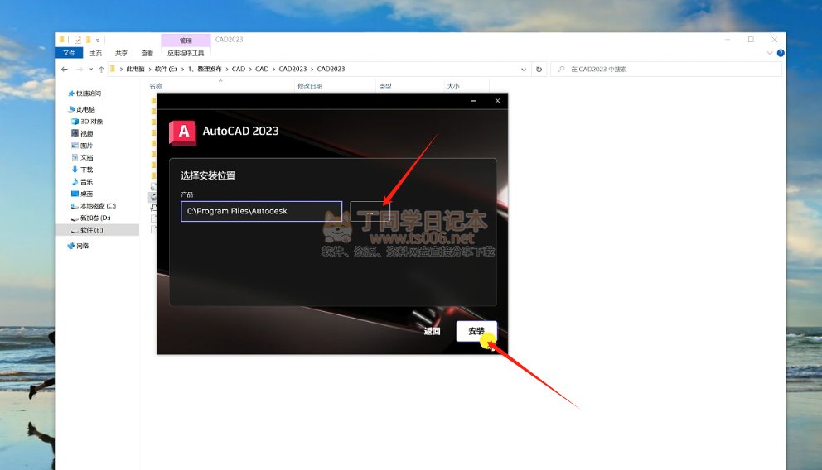Click the AutoCAD red A logo
Screen dimensions: 822x470
[x=182, y=132]
